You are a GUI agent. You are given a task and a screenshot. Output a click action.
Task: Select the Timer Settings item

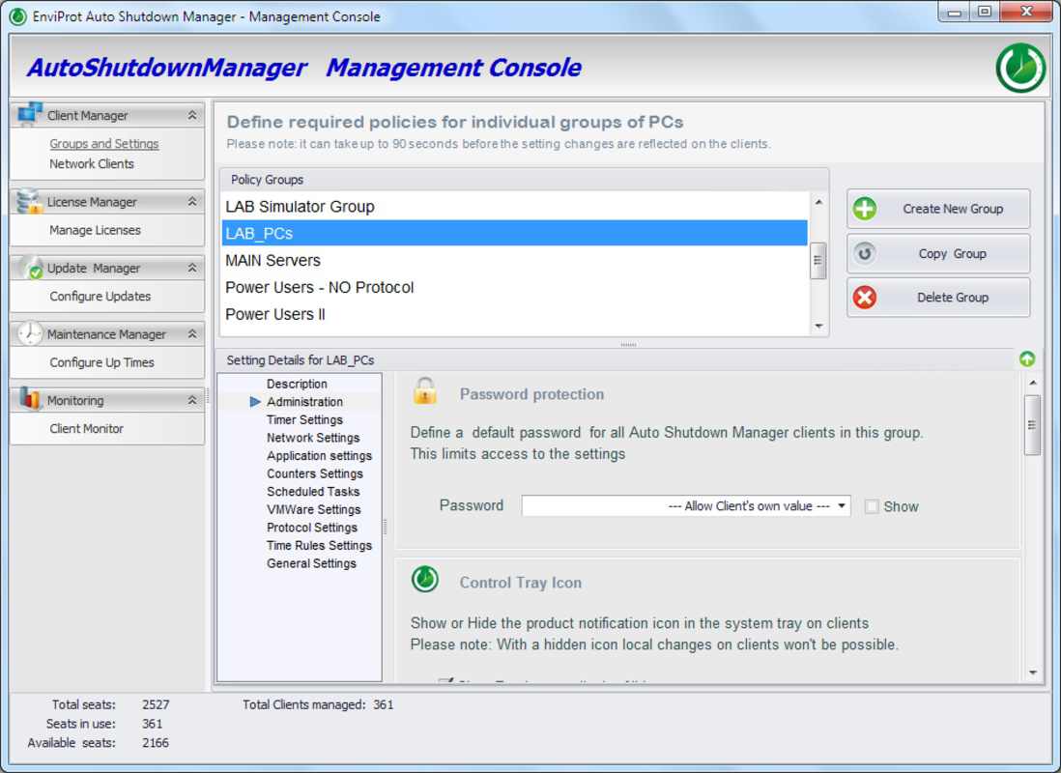coord(304,419)
